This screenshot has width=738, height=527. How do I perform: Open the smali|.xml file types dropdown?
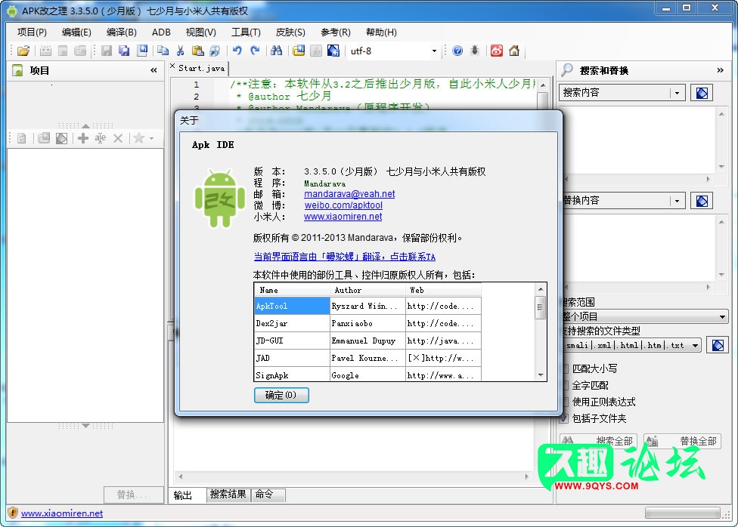(x=695, y=346)
